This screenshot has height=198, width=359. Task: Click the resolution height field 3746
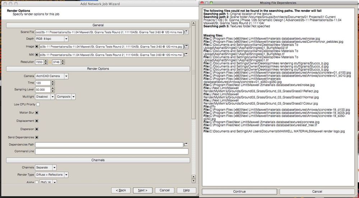pyautogui.click(x=56, y=62)
